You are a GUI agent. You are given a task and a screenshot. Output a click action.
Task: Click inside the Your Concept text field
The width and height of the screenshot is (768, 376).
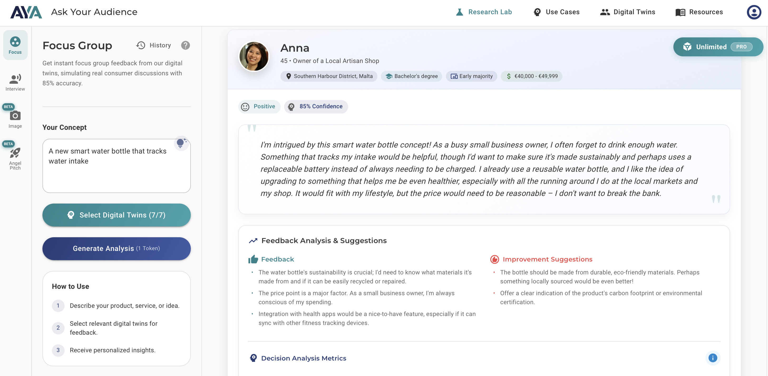(x=116, y=166)
